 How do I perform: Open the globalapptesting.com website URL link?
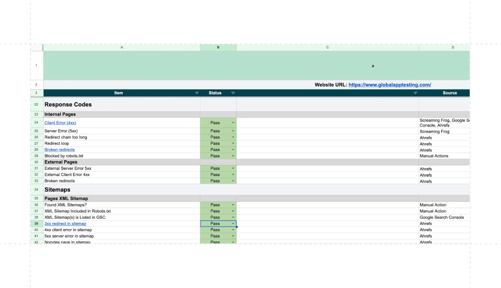click(390, 85)
